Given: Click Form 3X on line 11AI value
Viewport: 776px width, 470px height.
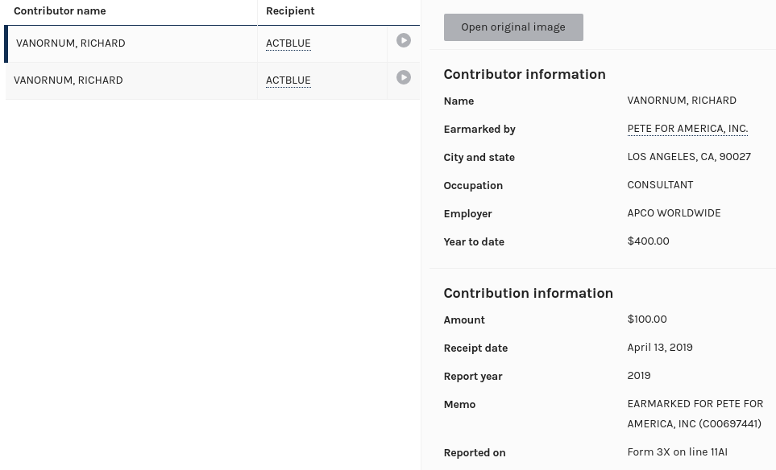Looking at the screenshot, I should coord(677,452).
